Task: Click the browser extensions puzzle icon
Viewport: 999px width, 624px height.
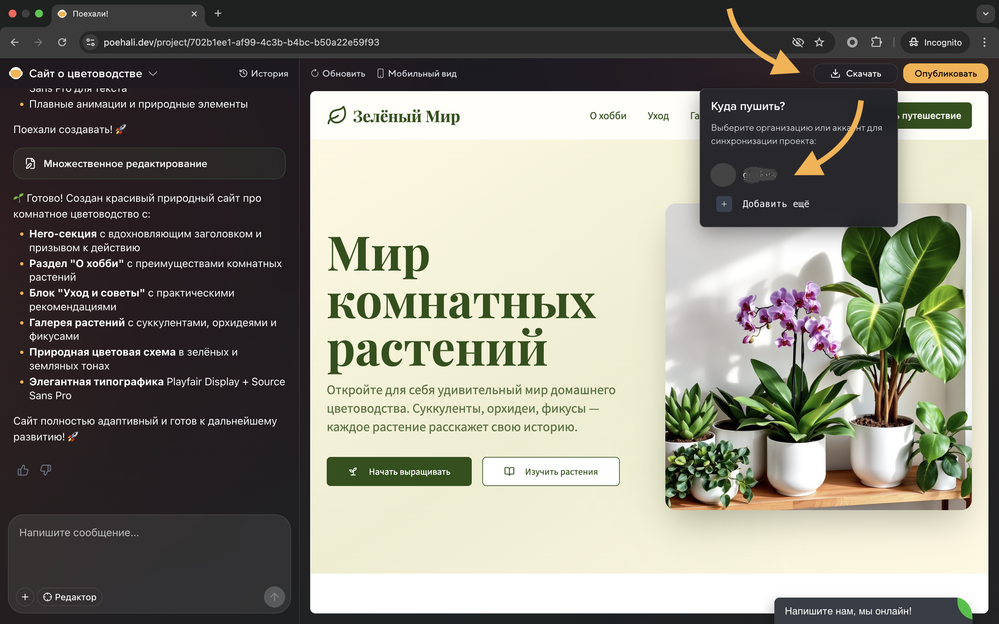Action: [876, 42]
